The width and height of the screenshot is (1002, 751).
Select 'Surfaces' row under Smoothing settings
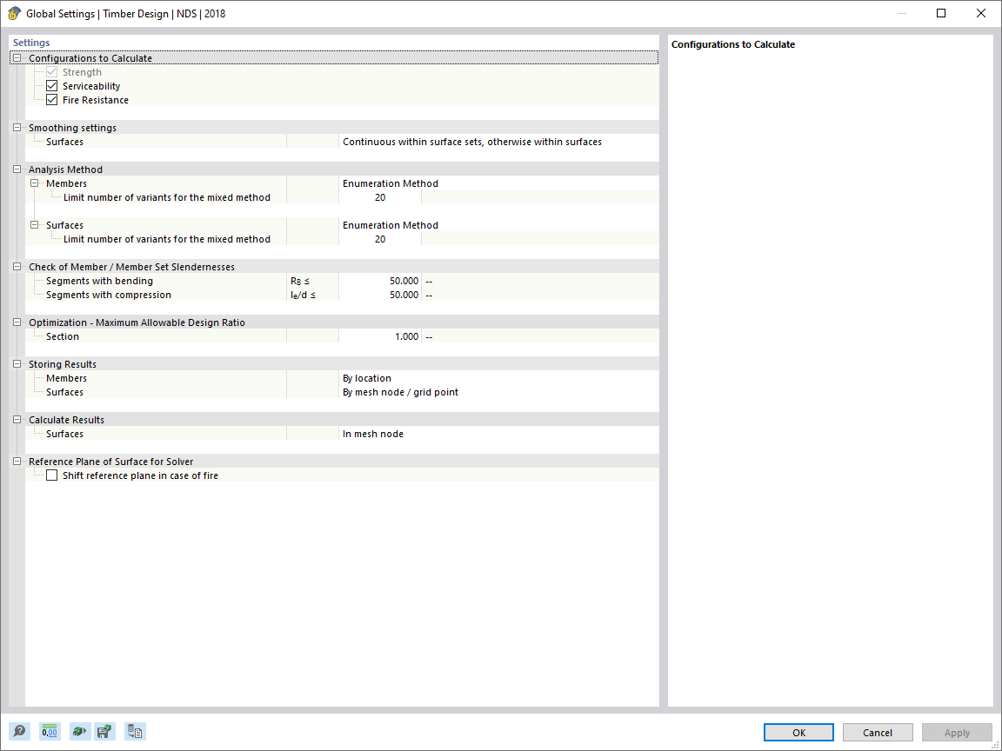(x=64, y=142)
